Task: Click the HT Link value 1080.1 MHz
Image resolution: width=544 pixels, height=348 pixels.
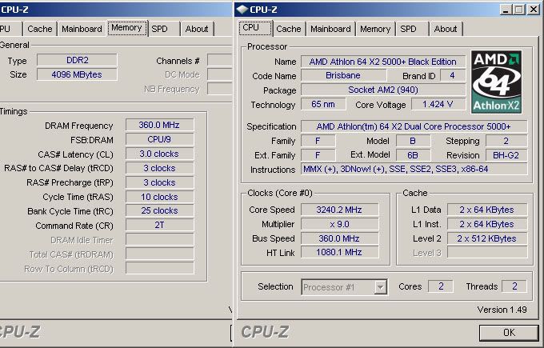Action: point(339,252)
